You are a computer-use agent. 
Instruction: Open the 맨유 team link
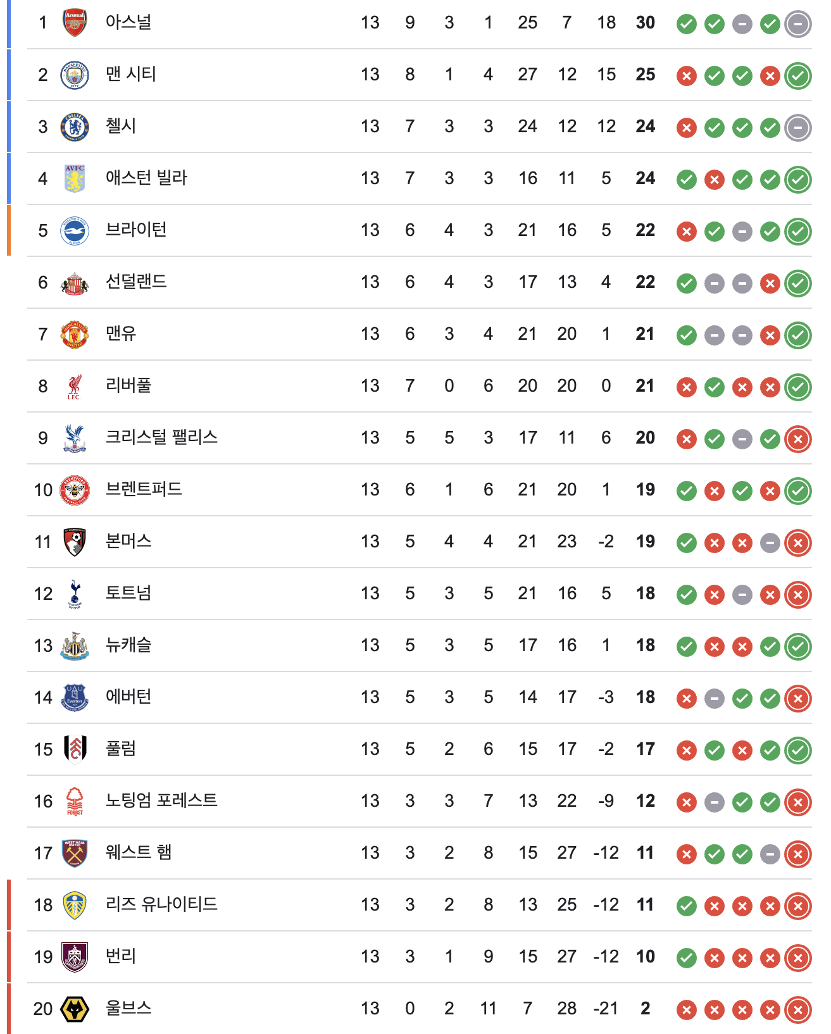[121, 333]
